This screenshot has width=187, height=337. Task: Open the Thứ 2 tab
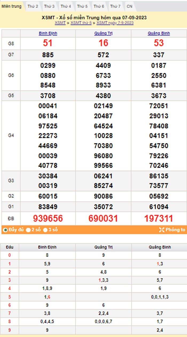33,6
